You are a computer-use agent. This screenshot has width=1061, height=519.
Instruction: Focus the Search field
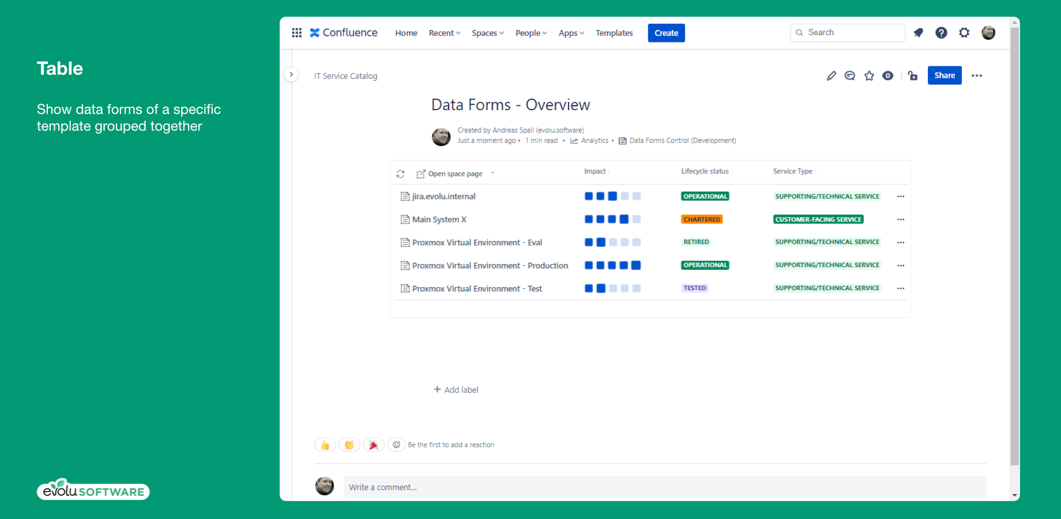click(847, 33)
